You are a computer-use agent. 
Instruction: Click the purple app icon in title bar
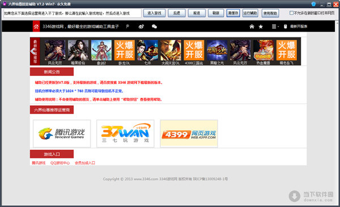tap(5, 4)
